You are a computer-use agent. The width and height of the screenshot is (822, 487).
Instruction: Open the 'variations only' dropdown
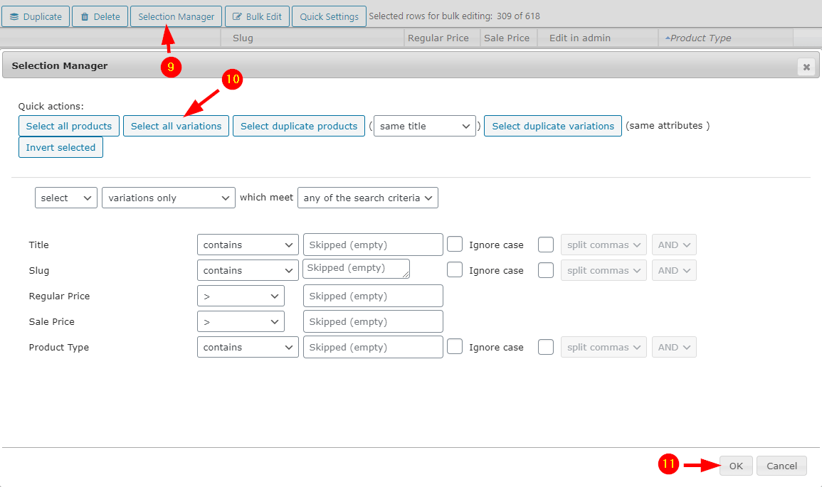click(168, 198)
